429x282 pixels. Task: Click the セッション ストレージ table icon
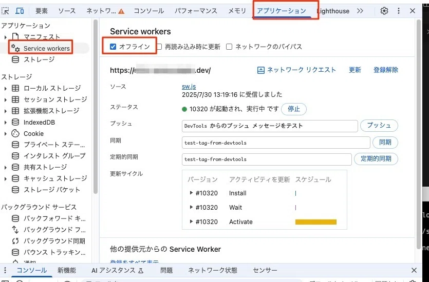15,99
